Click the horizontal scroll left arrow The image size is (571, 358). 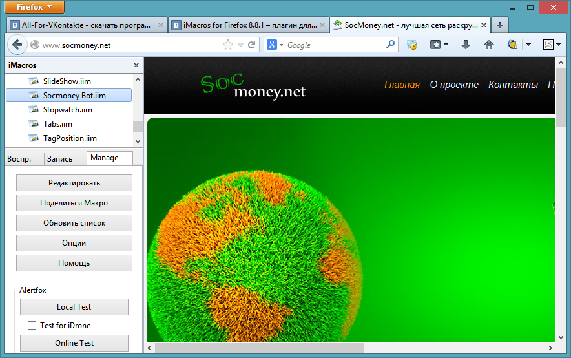(149, 348)
